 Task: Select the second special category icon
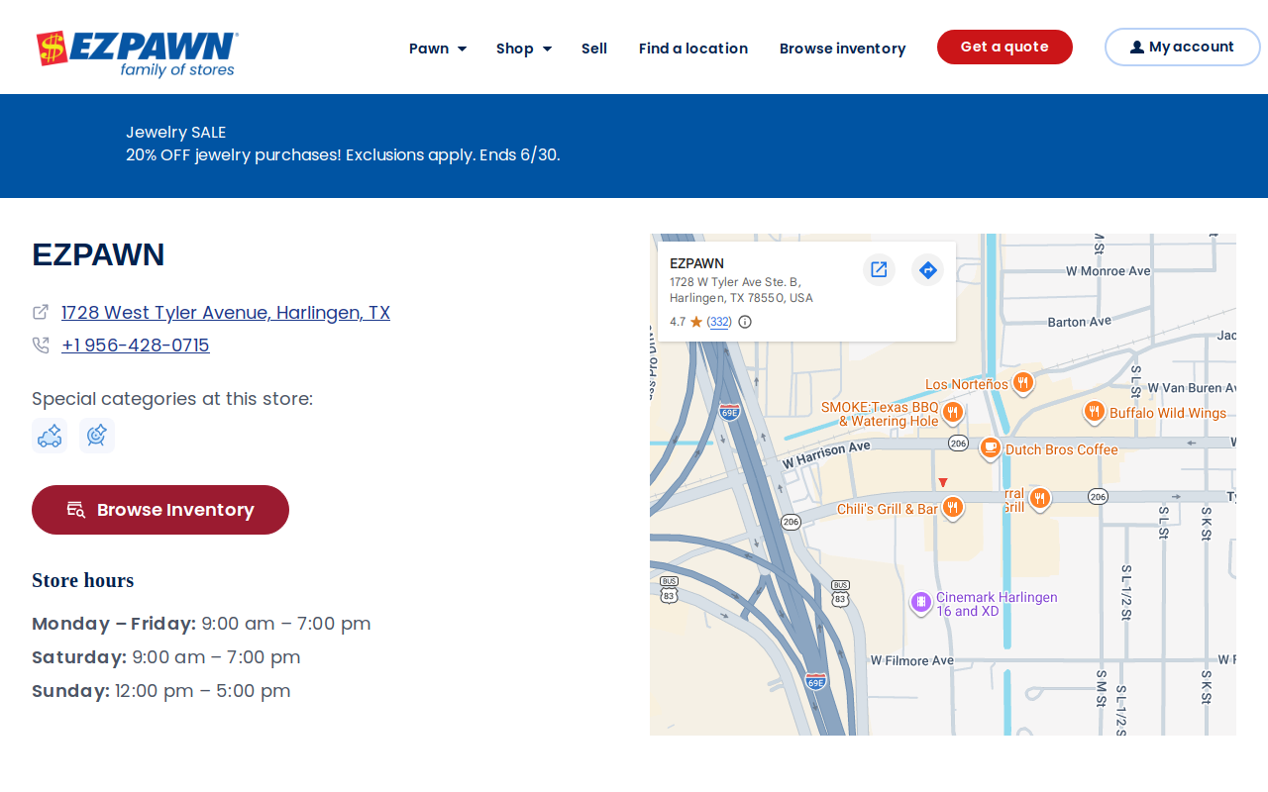click(x=97, y=436)
